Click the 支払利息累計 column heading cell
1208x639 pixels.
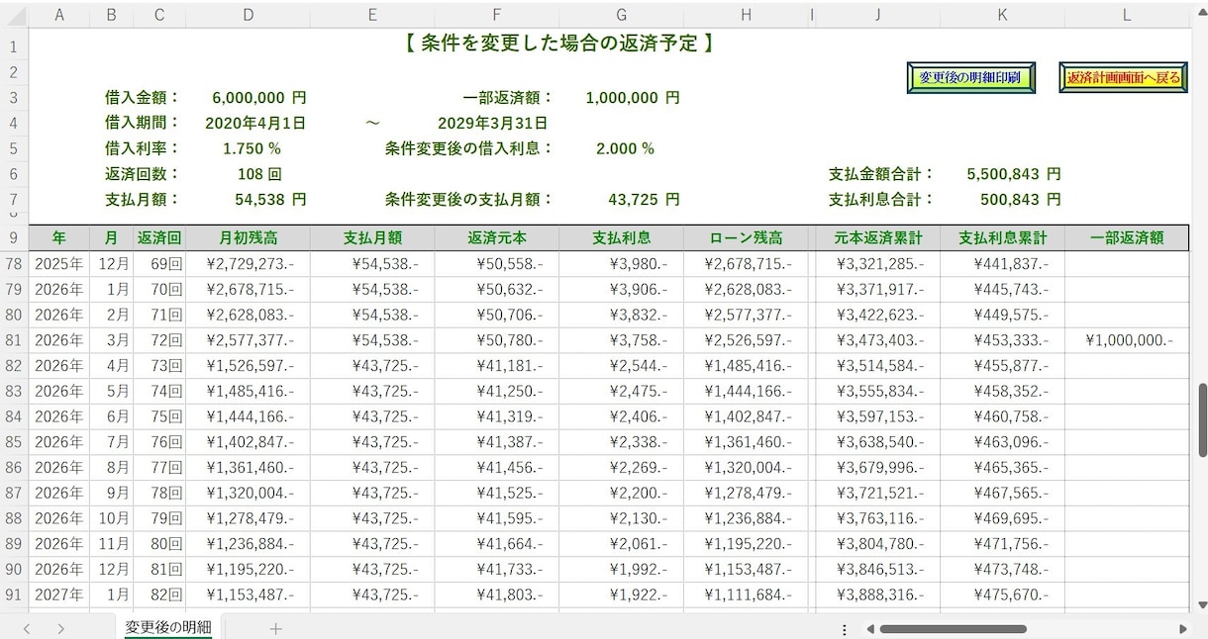[1003, 238]
